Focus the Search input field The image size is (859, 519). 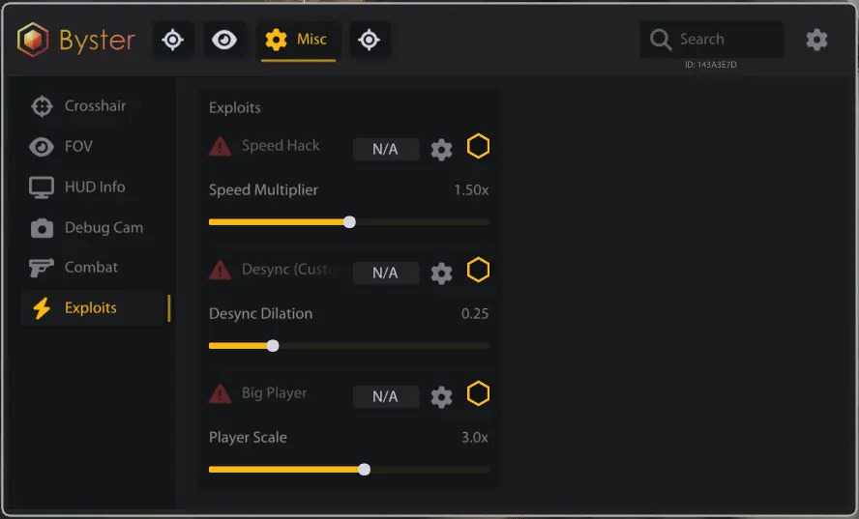[712, 40]
